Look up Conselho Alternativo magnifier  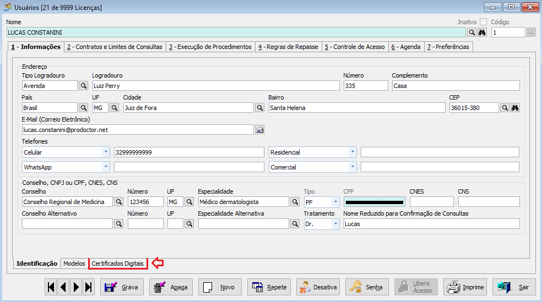point(118,224)
